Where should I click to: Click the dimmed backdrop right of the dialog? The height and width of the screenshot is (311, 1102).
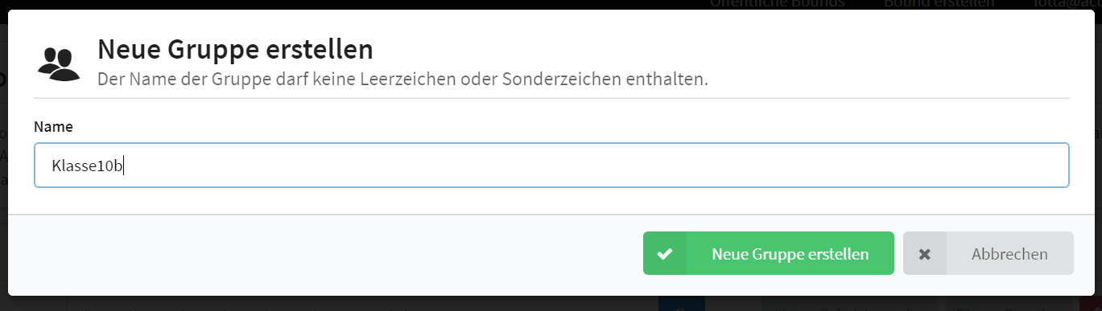coord(1098,201)
